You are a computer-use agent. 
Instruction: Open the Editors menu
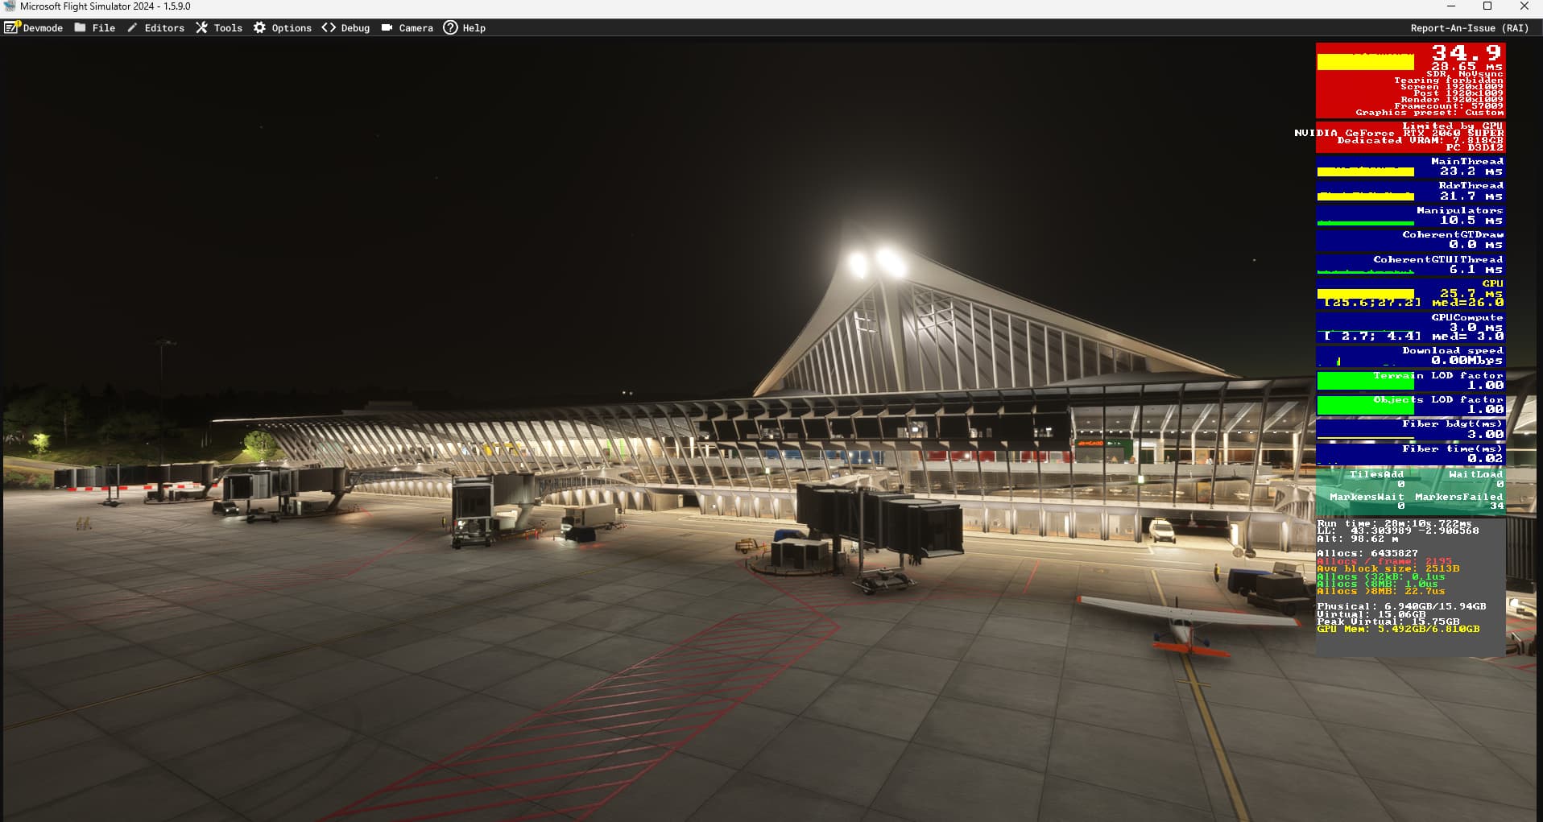pyautogui.click(x=163, y=28)
